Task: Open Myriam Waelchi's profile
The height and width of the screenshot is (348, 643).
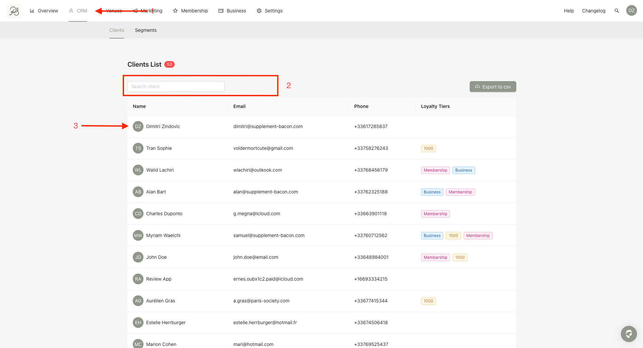Action: 163,235
